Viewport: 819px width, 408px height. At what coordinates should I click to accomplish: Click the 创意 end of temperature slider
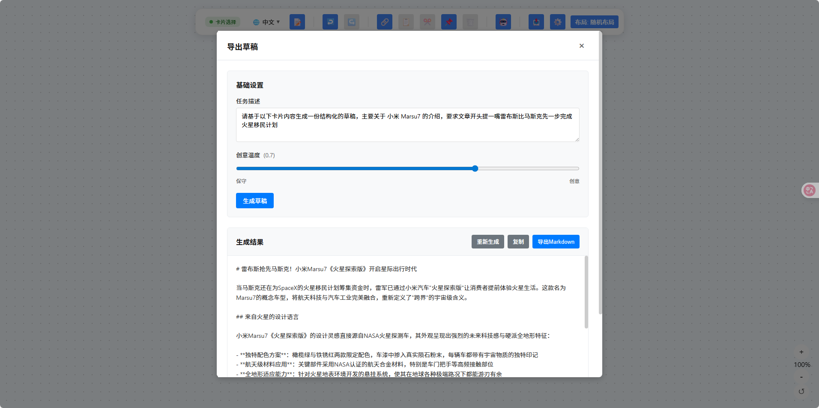[574, 181]
